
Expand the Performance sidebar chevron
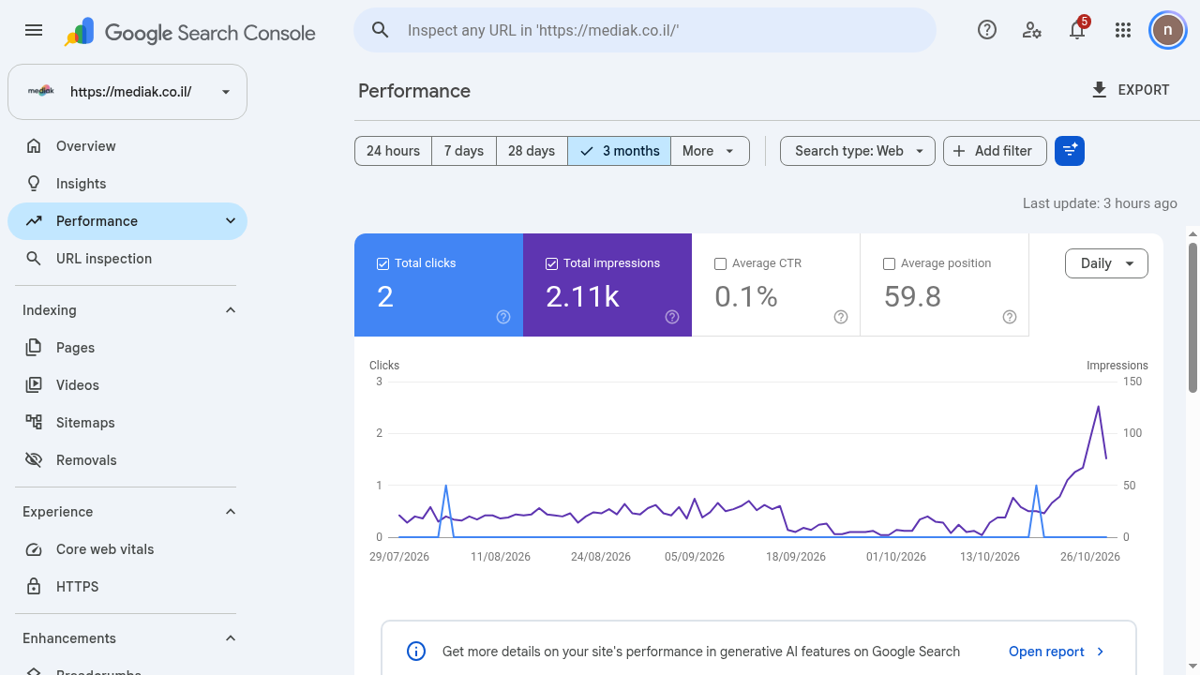click(231, 221)
